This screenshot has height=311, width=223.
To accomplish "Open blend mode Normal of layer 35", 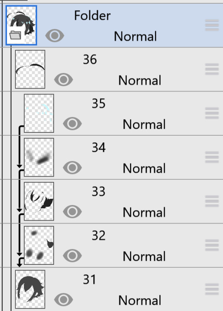I will tap(144, 125).
